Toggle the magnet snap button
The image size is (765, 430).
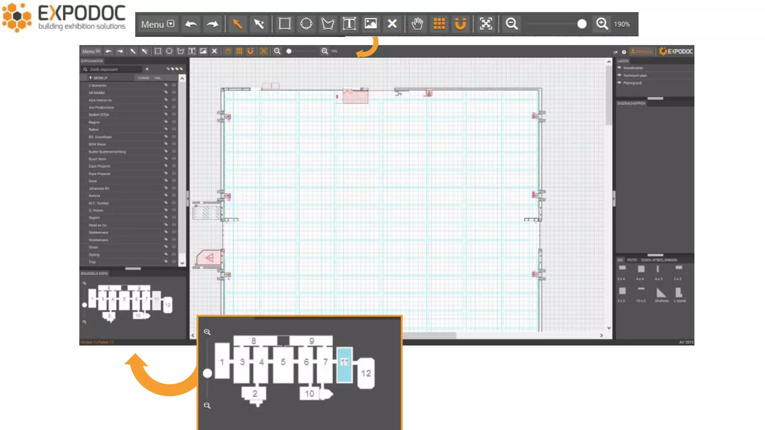[x=460, y=24]
